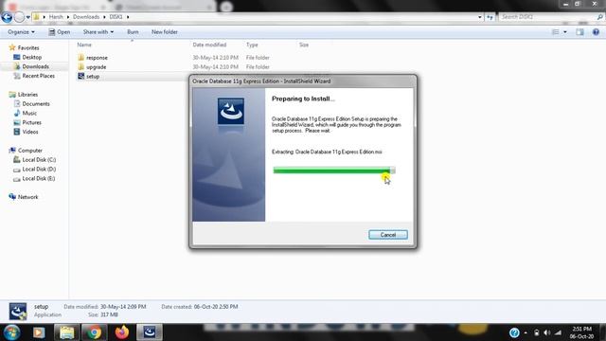Switch to Firefox in the taskbar
606x341 pixels.
(x=122, y=332)
